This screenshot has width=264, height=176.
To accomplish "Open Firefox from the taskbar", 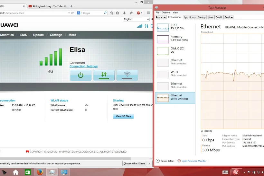I will tap(40, 172).
